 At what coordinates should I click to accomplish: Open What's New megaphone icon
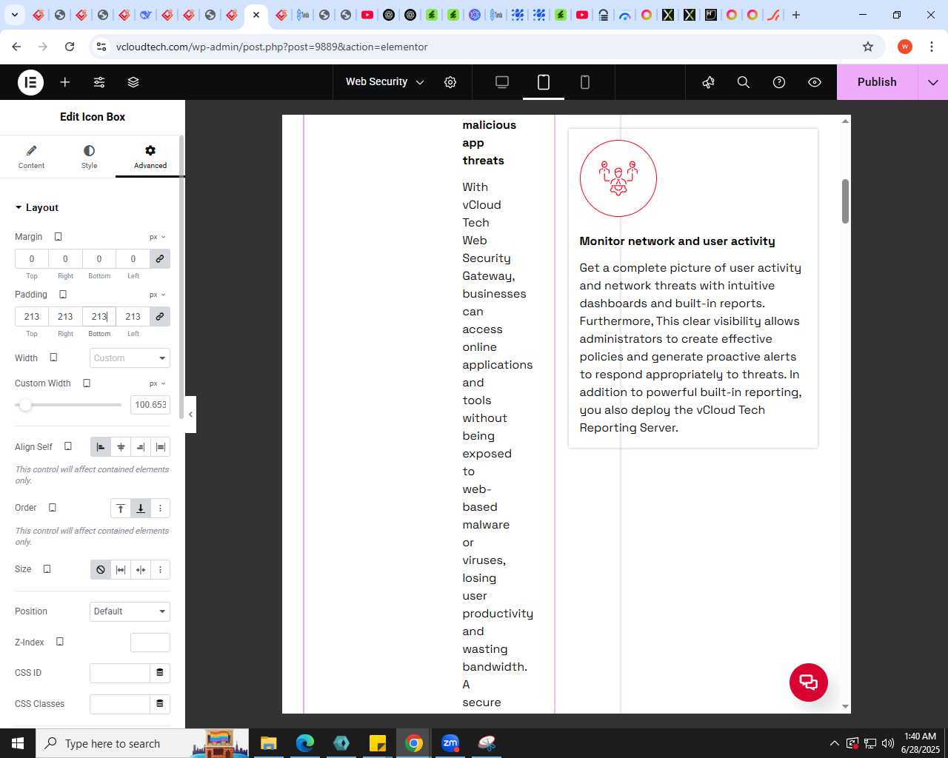[x=708, y=82]
